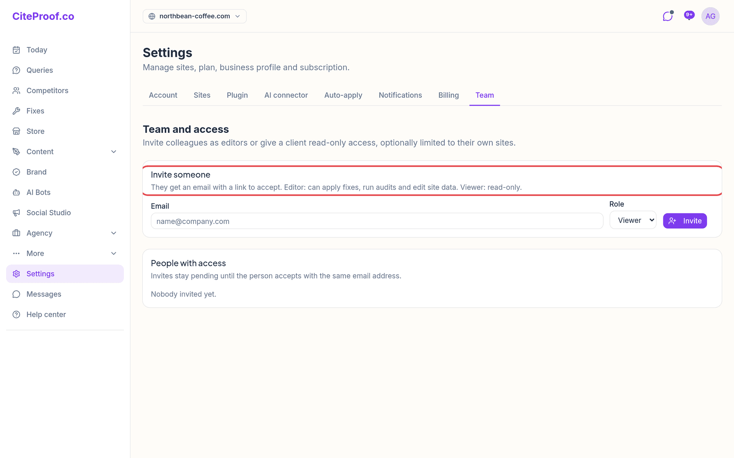
Task: Focus the name@company.com email field
Action: point(377,221)
